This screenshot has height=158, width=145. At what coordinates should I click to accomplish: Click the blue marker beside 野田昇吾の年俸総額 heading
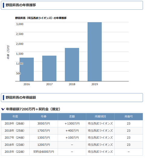(x=4, y=98)
